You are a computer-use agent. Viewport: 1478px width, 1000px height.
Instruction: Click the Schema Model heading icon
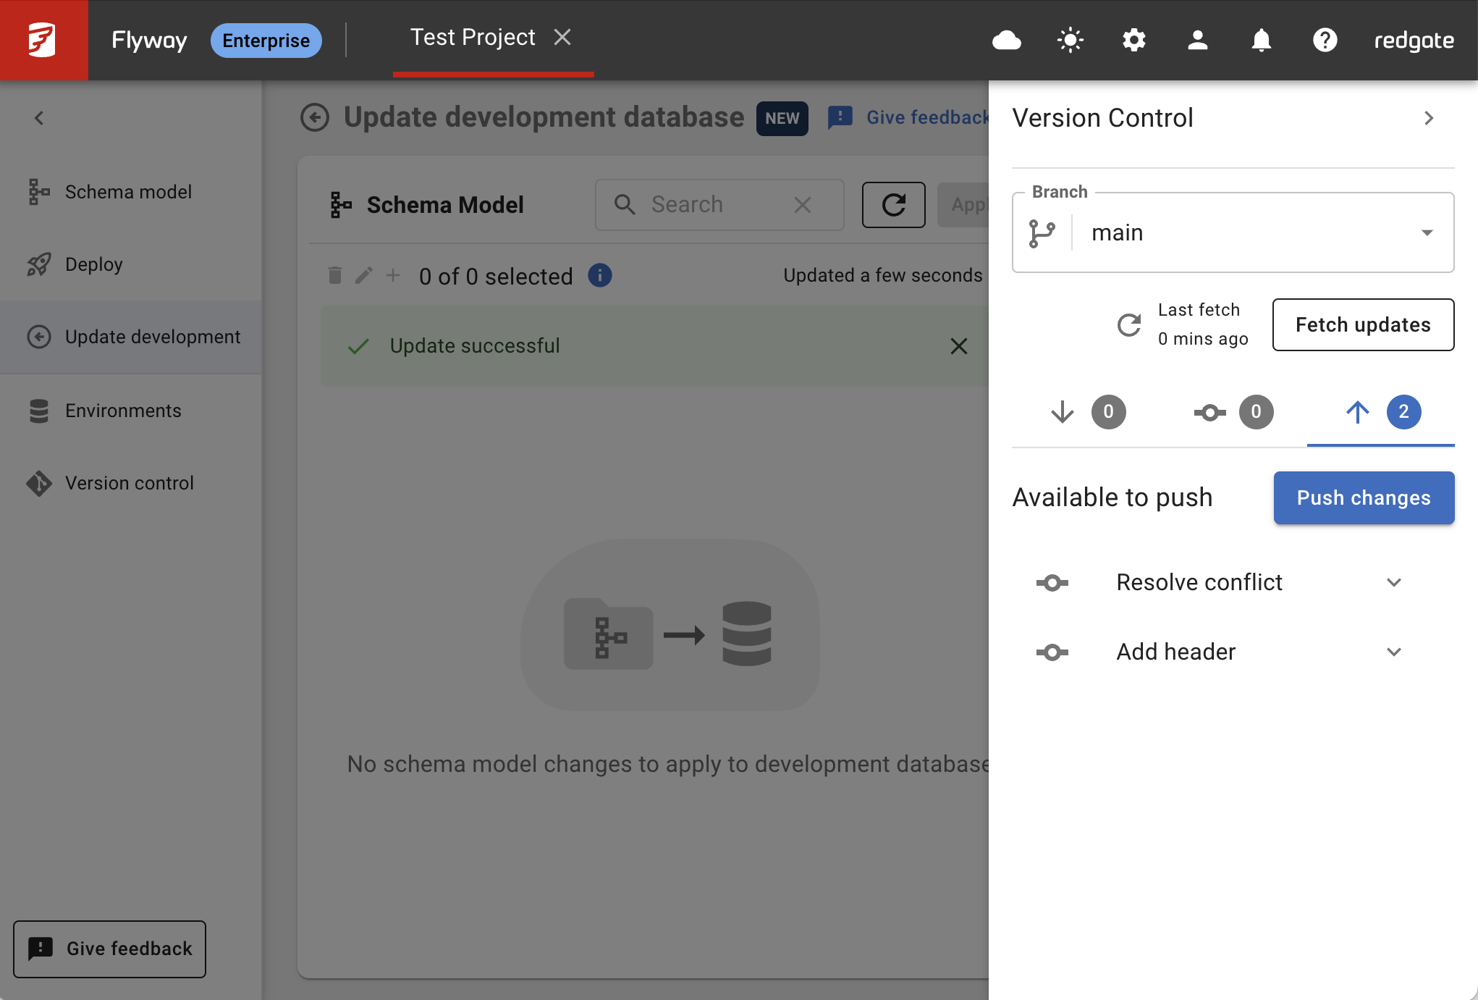click(340, 205)
